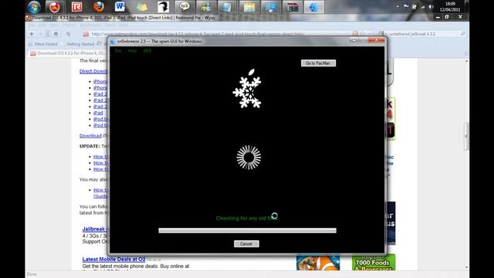The image size is (494, 278).
Task: Click the browser address bar URL
Action: point(198,34)
